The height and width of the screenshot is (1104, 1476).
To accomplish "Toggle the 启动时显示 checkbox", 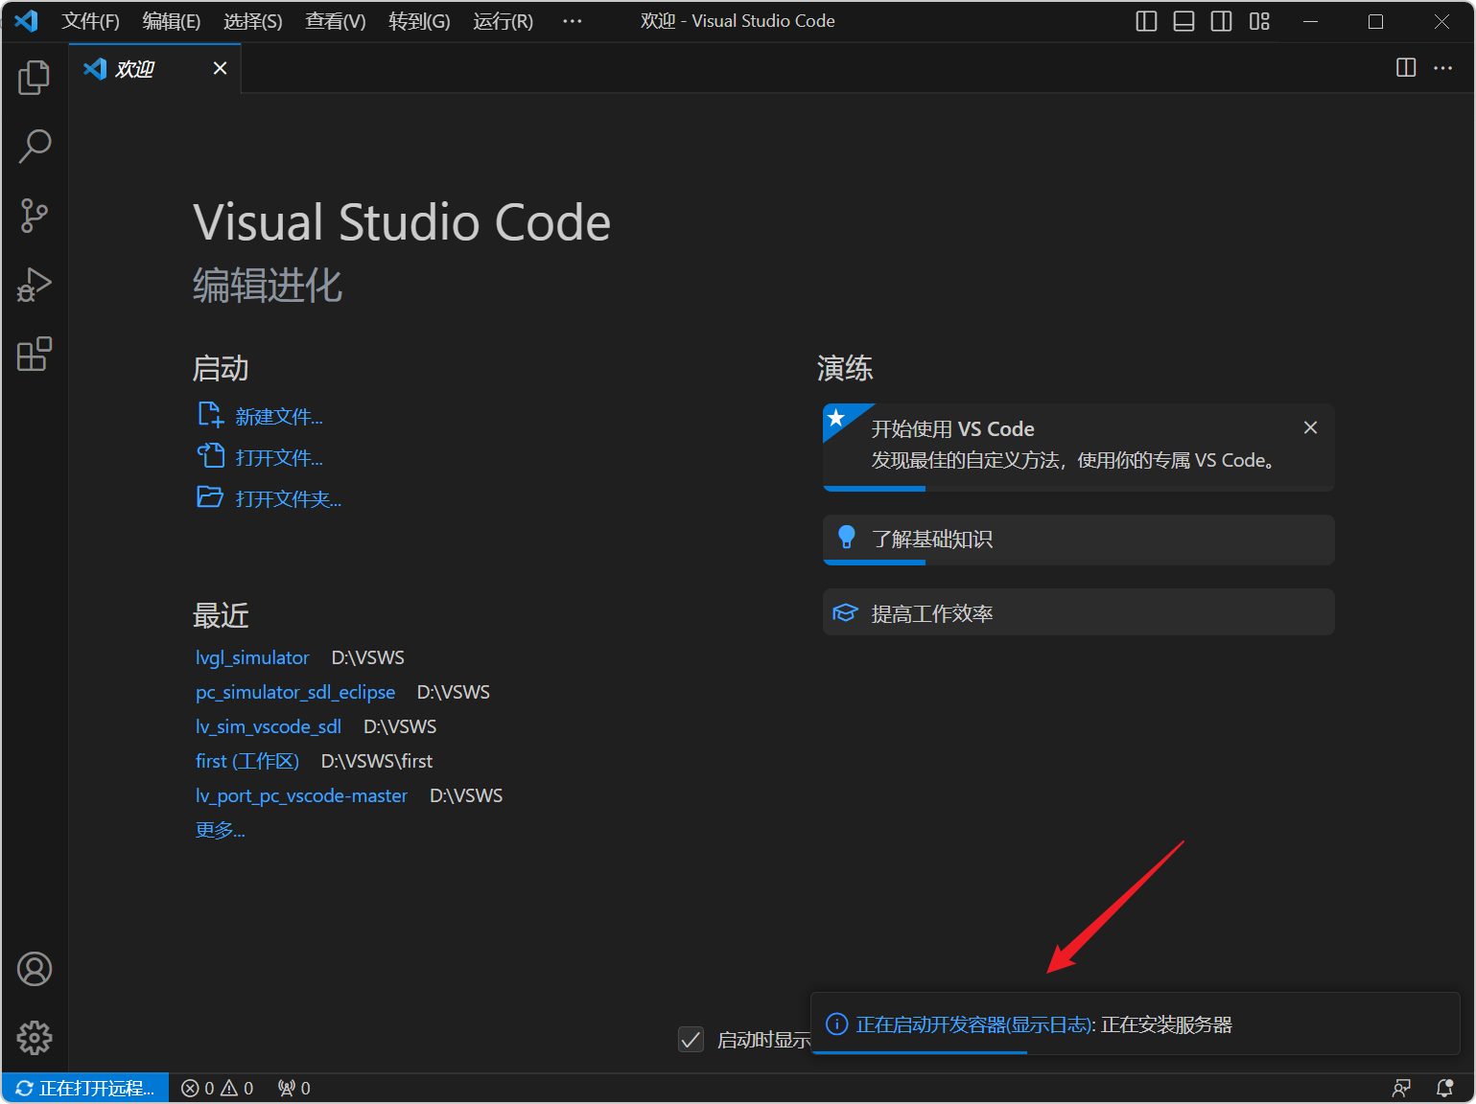I will coord(691,1039).
